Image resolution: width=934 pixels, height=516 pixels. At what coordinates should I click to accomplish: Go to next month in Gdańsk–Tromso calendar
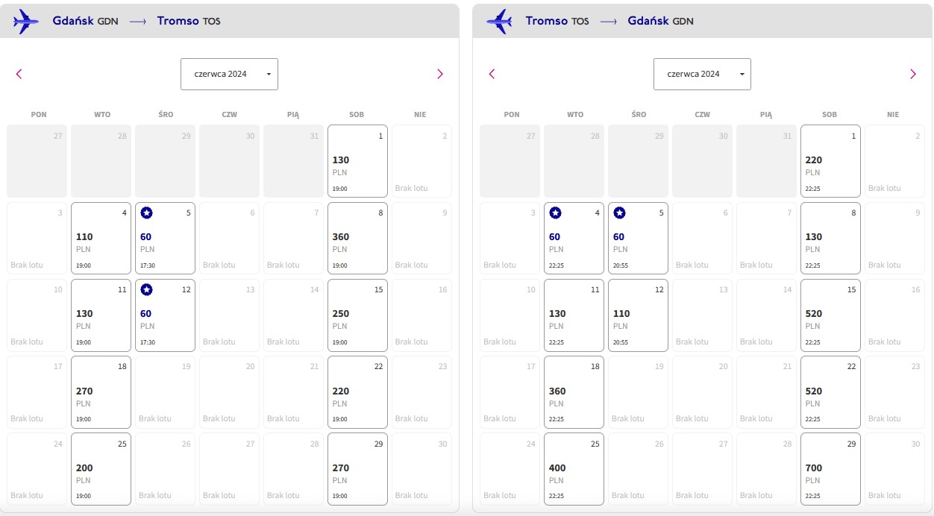pos(440,74)
